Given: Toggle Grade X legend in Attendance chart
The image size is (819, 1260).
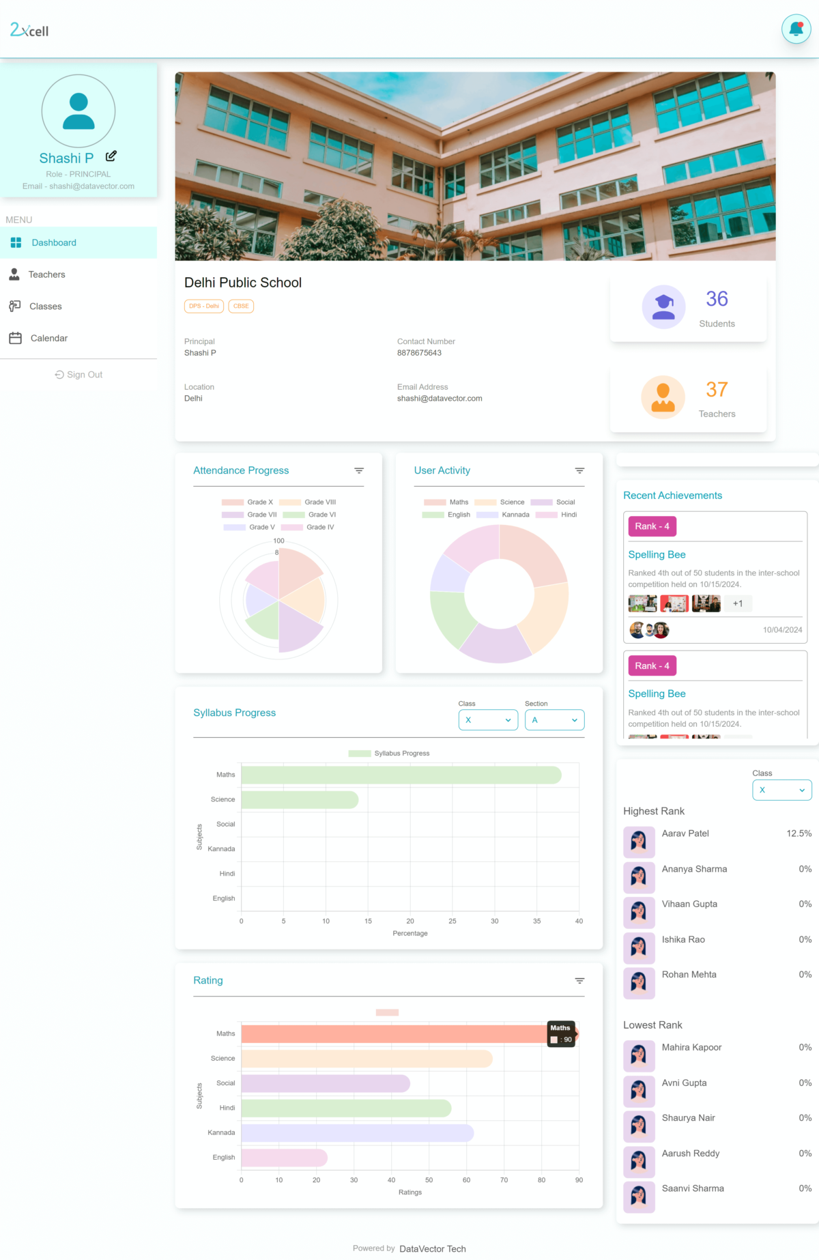Looking at the screenshot, I should tap(247, 502).
